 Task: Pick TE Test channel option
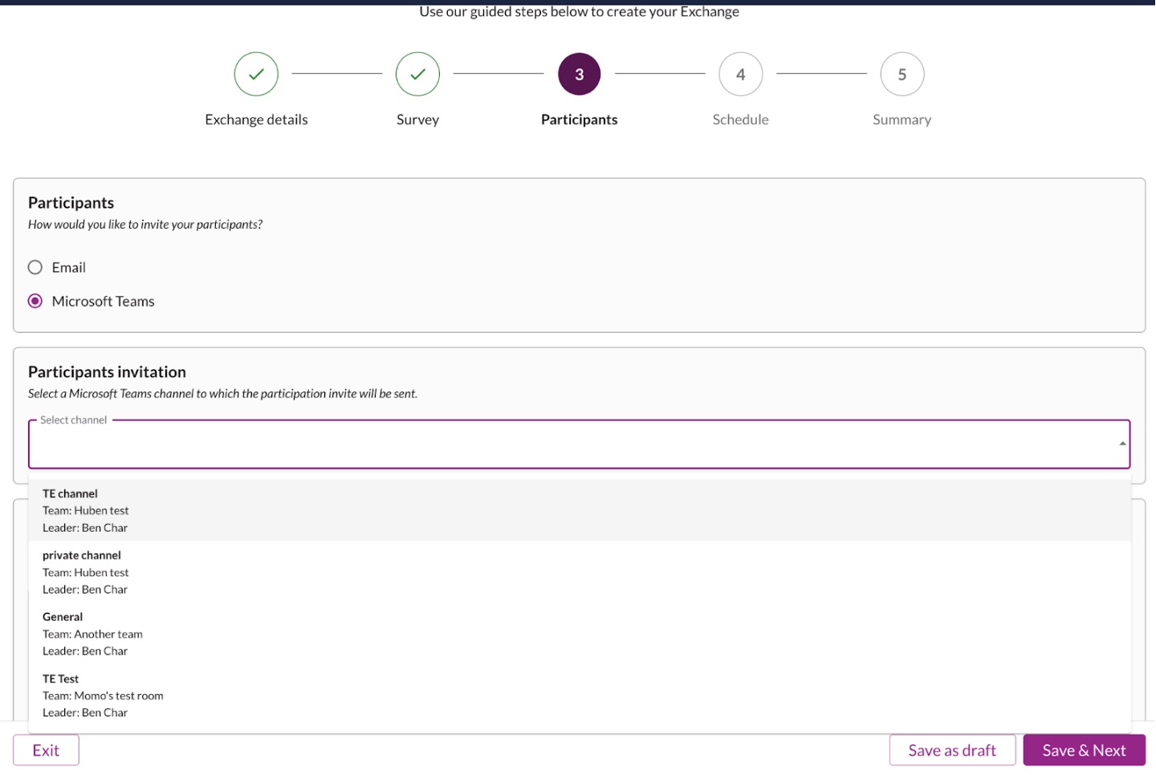click(x=580, y=696)
